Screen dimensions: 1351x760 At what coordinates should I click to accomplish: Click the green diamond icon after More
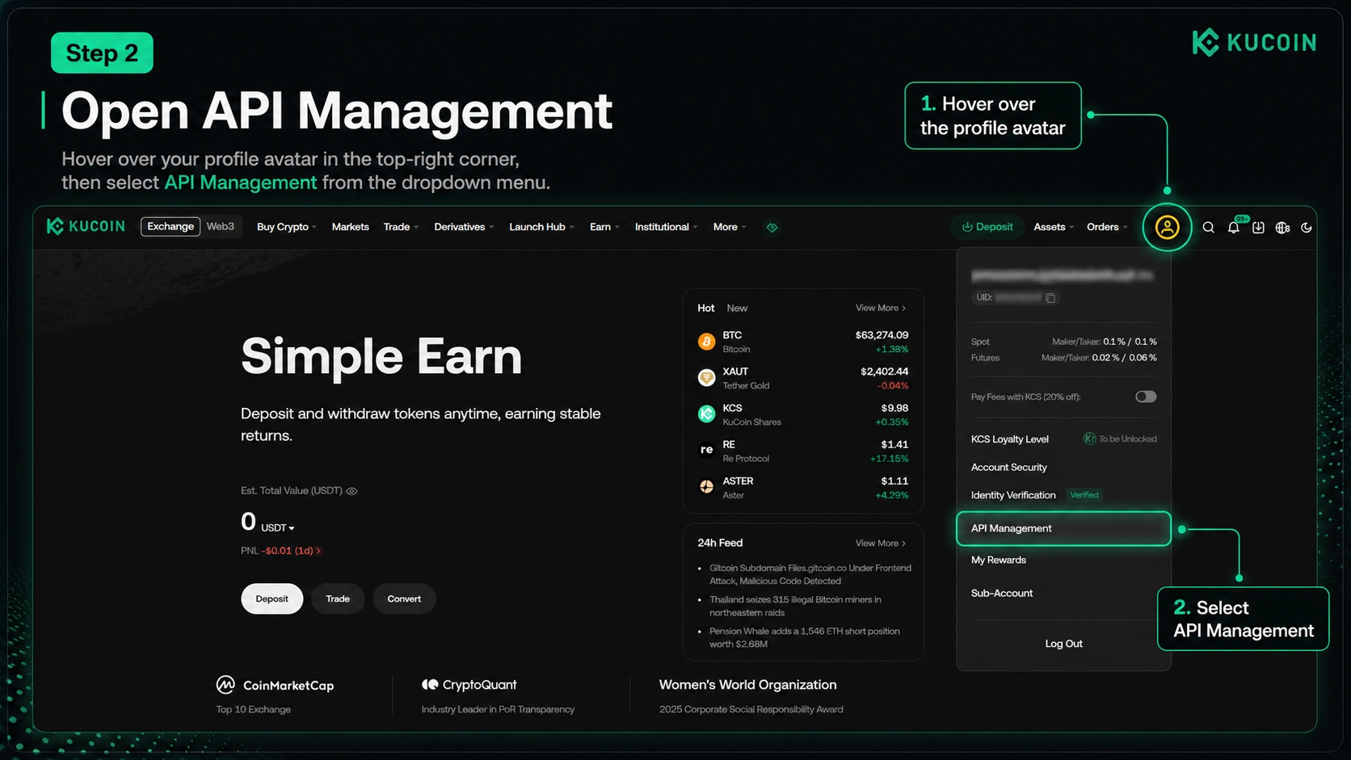click(772, 228)
